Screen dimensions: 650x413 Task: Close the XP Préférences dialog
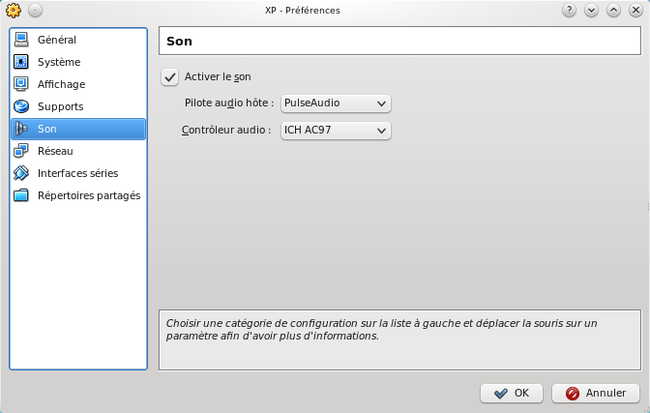635,11
